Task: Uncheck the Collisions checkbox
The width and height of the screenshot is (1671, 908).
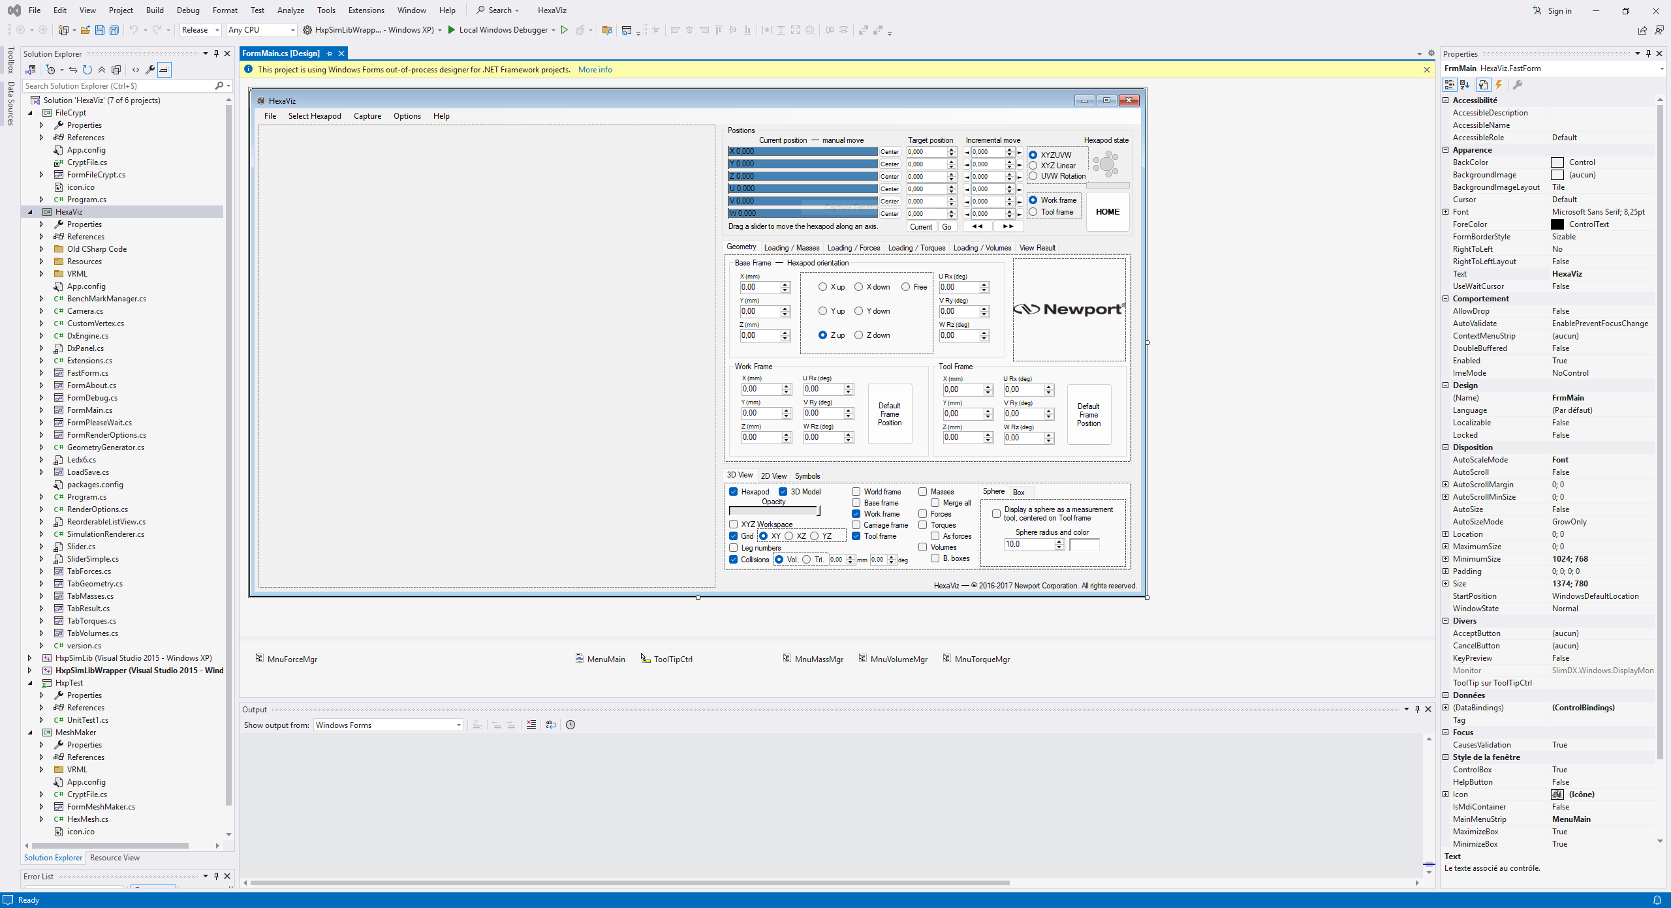Action: (734, 560)
